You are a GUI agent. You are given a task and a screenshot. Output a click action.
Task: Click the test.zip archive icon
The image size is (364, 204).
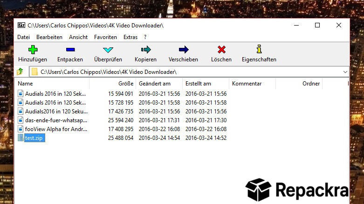pos(21,138)
